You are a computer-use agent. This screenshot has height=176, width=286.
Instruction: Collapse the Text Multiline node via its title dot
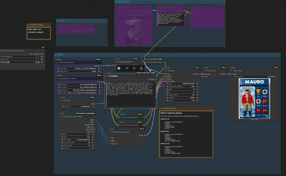tap(107, 76)
